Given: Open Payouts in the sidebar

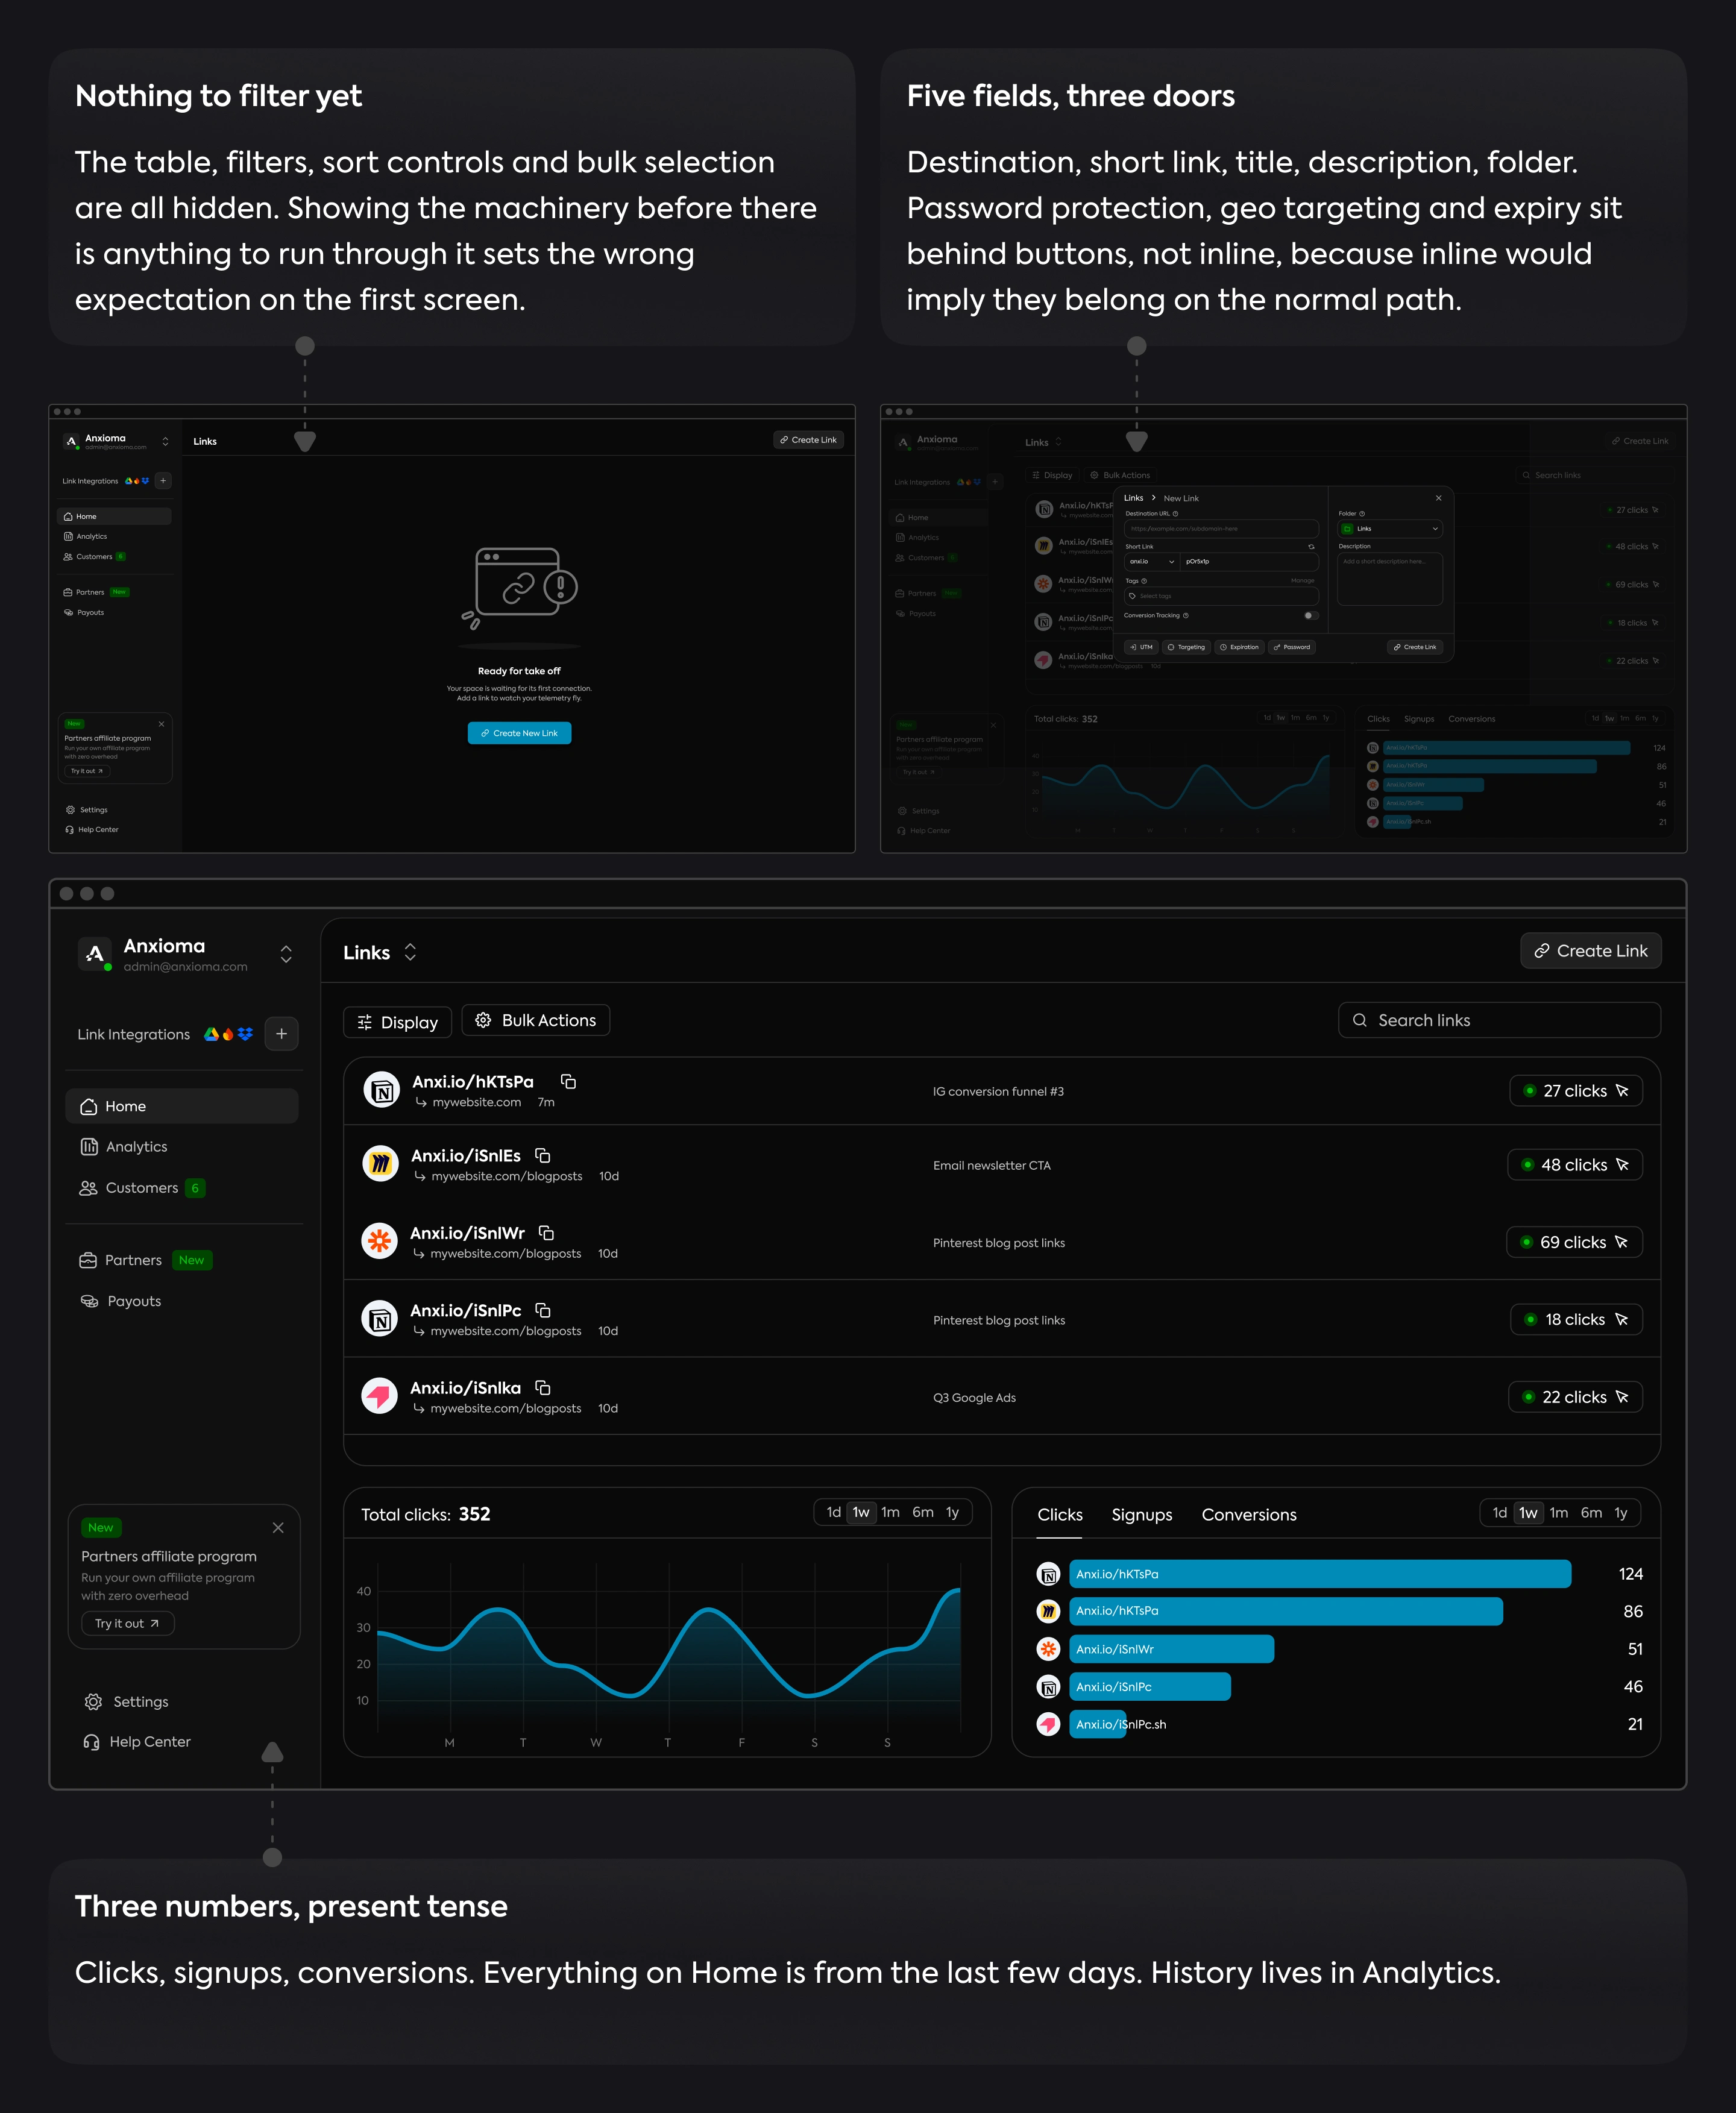Looking at the screenshot, I should tap(121, 1300).
